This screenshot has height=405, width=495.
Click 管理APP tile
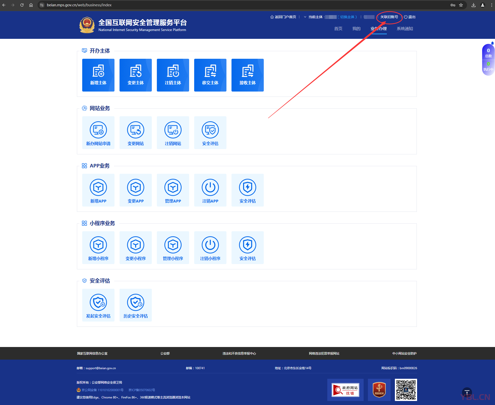[173, 190]
